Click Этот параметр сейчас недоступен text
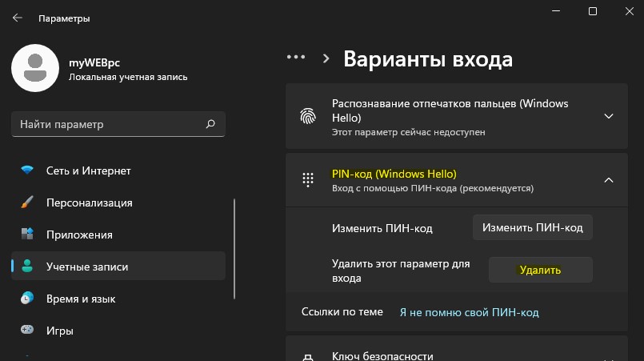 pos(408,132)
